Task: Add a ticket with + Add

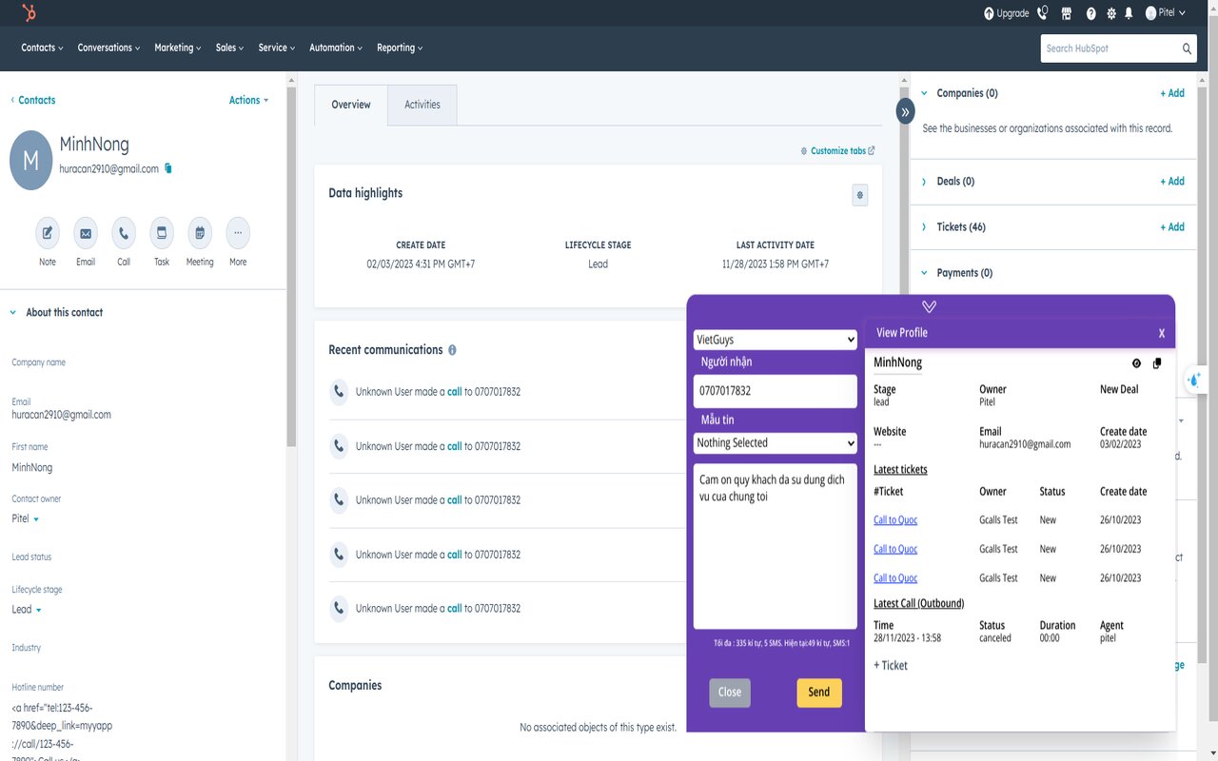Action: click(1172, 226)
